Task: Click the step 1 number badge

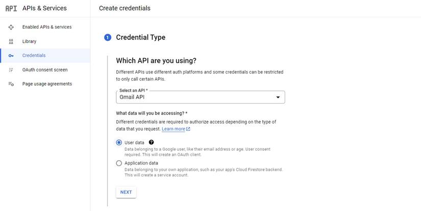Action: coord(108,37)
